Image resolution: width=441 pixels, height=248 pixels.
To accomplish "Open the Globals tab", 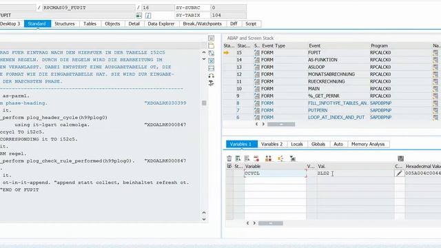I will (x=318, y=144).
